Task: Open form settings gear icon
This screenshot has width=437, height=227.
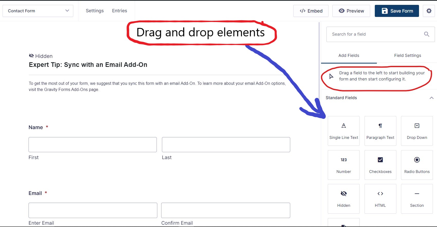Action: click(x=429, y=11)
